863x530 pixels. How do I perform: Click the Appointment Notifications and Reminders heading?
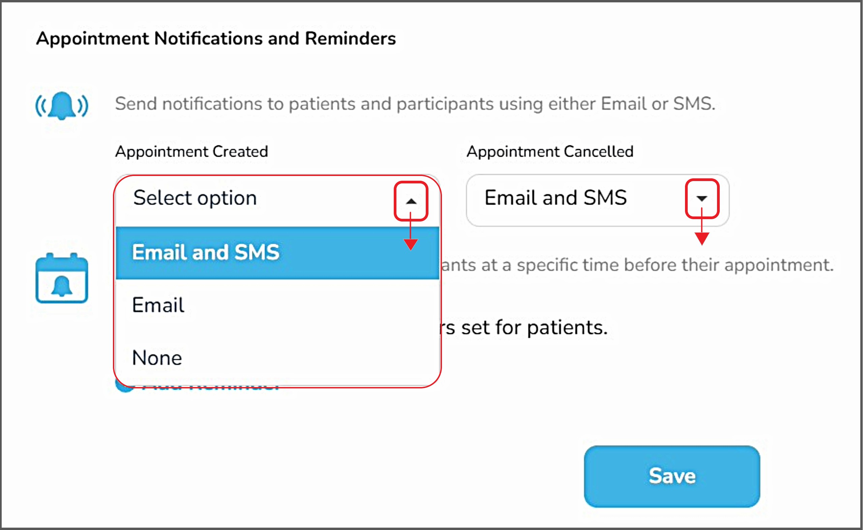216,38
